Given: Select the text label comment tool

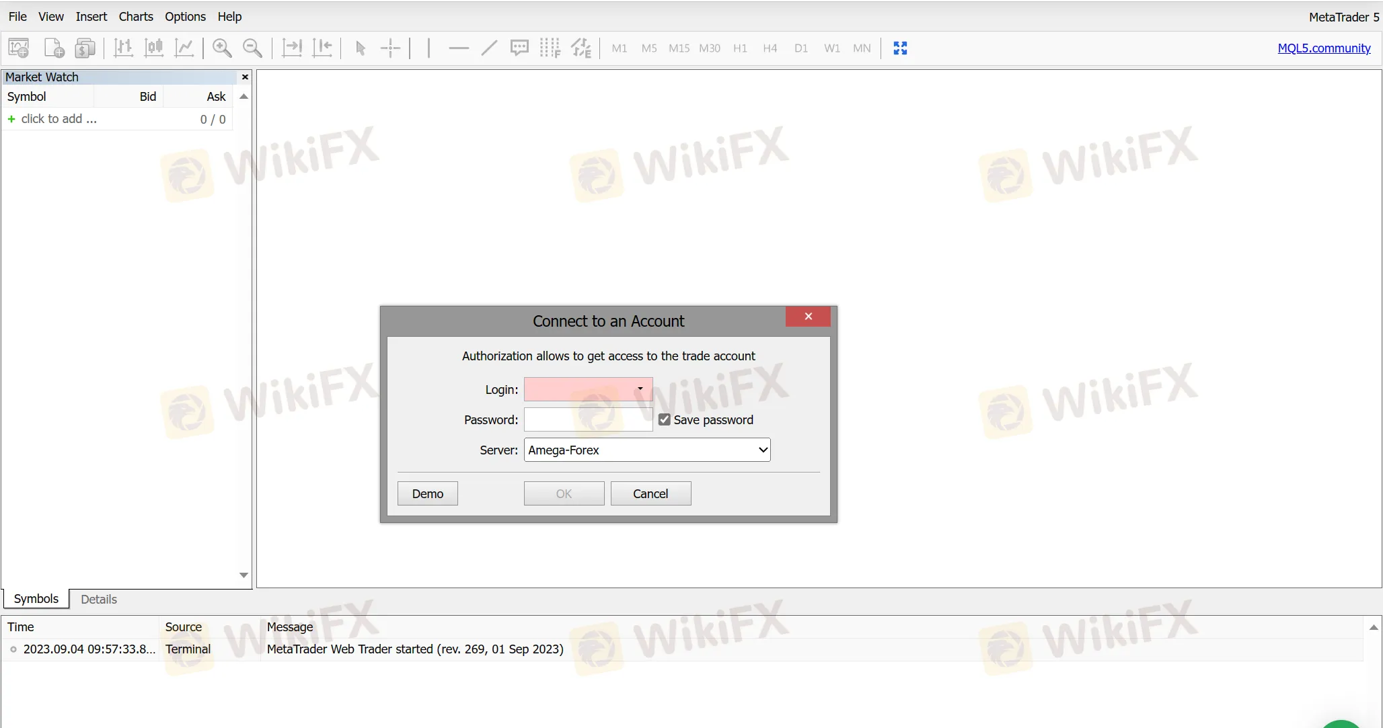Looking at the screenshot, I should [x=519, y=48].
